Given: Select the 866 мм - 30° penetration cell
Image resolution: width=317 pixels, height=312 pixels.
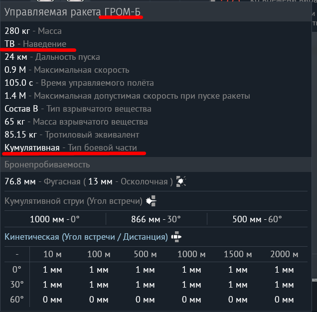Looking at the screenshot, I should (156, 219).
